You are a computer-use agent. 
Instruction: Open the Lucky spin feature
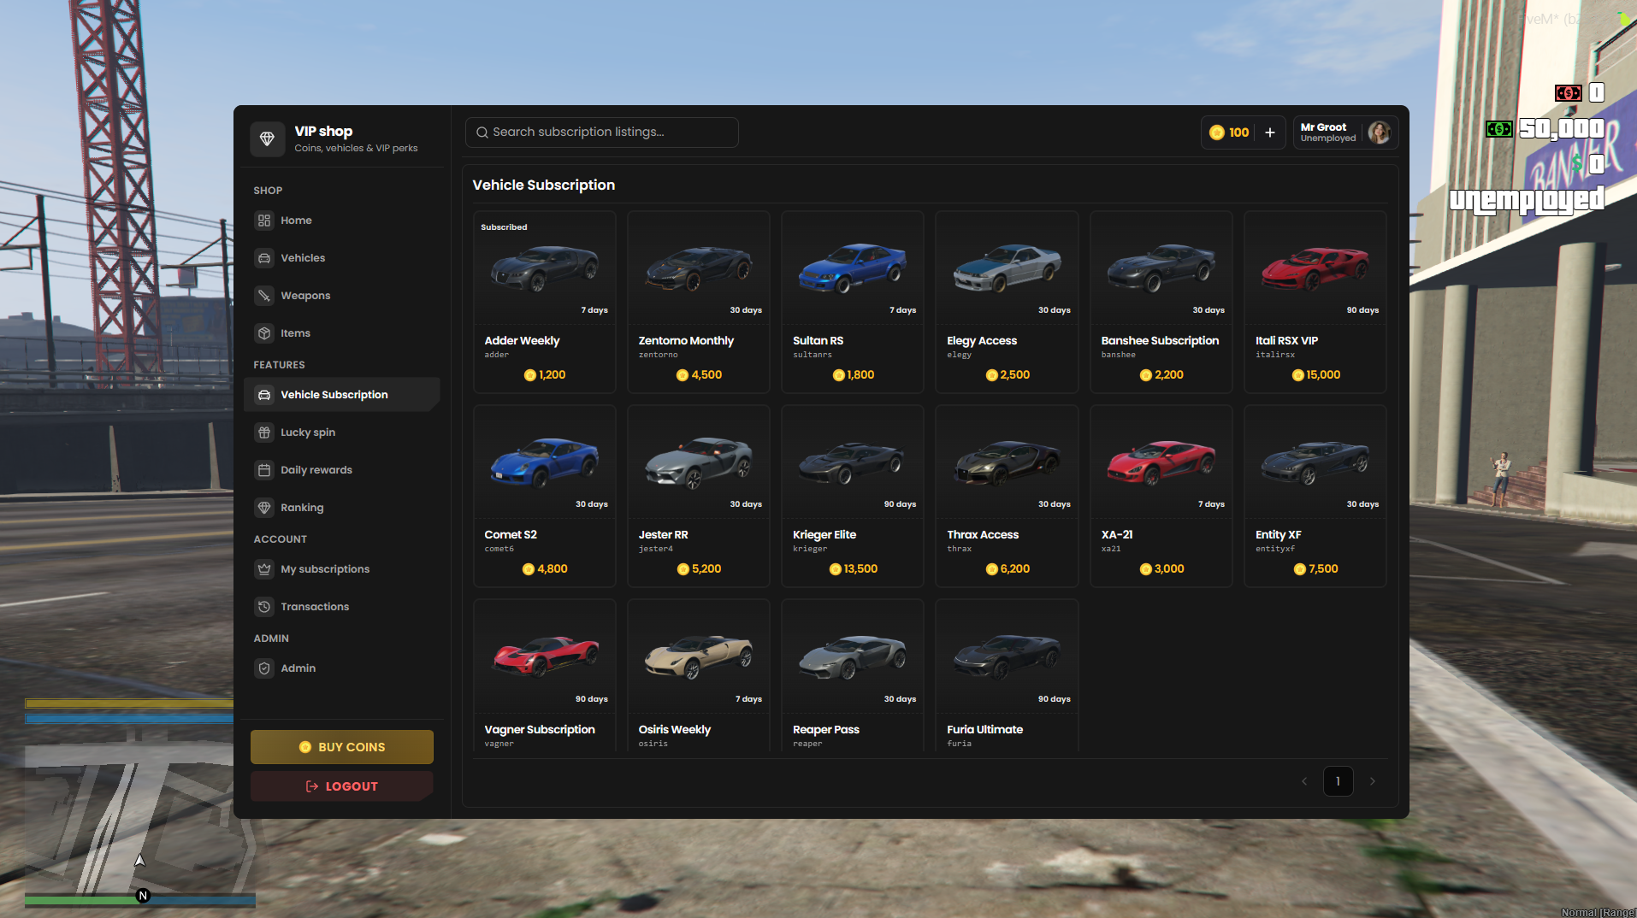pyautogui.click(x=342, y=433)
